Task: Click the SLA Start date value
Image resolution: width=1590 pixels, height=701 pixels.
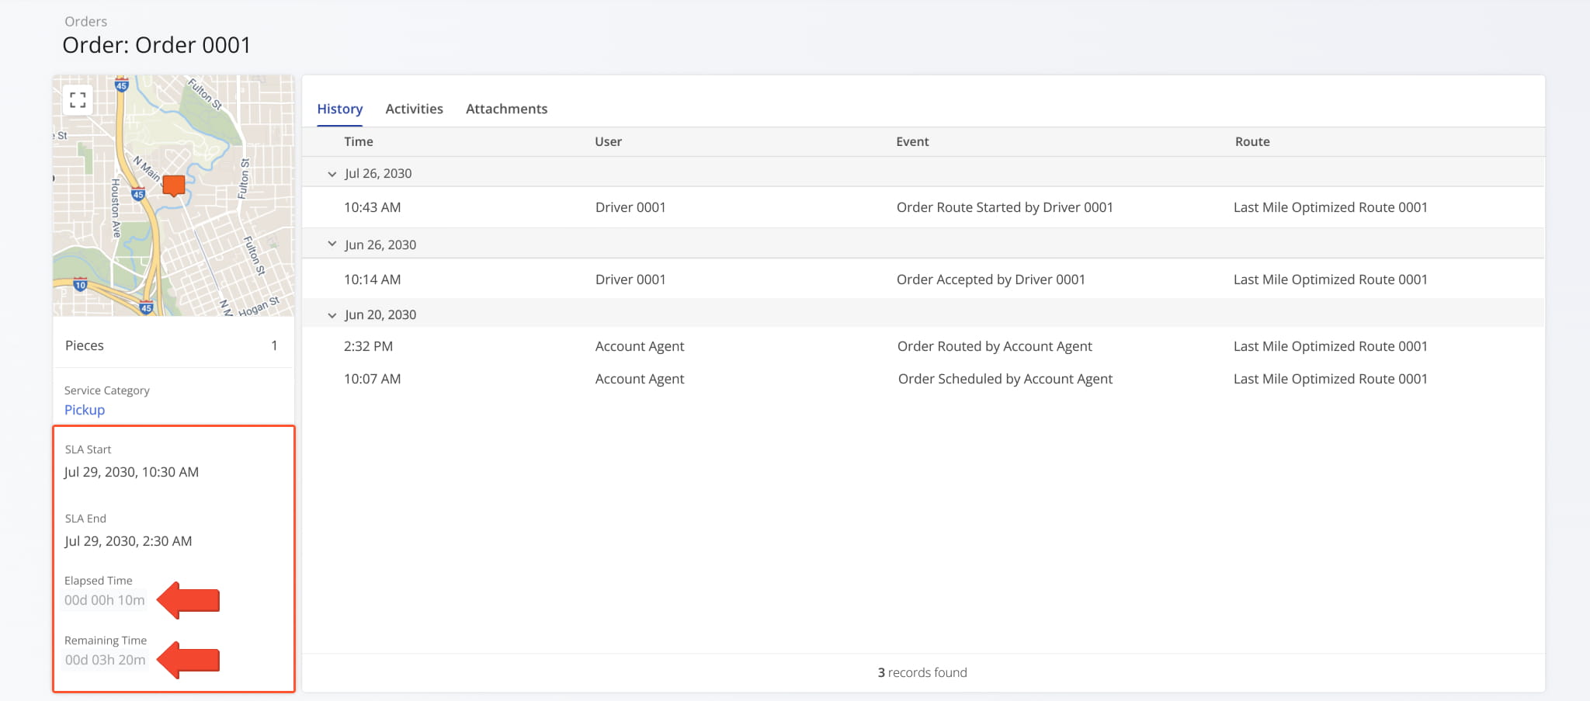Action: tap(132, 471)
